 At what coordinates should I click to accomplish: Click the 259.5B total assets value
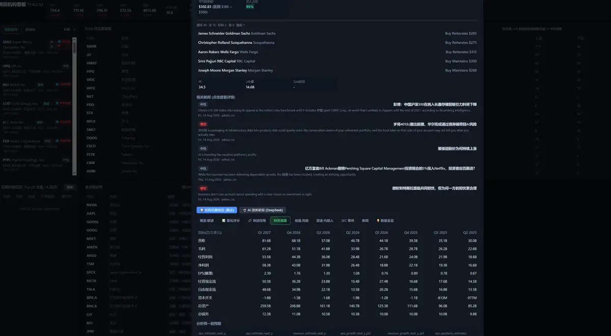click(265, 305)
